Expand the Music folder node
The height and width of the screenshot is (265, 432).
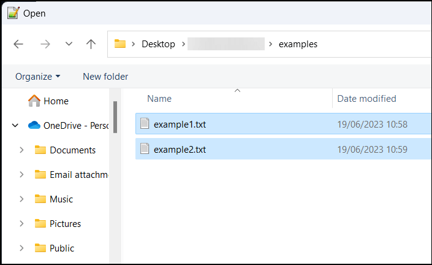click(22, 199)
